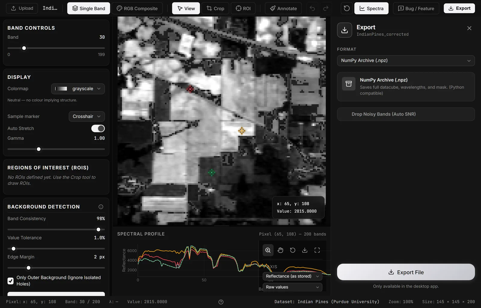Screen dimensions: 481x308
Task: Click the Band value 30
Action: [x=102, y=37]
